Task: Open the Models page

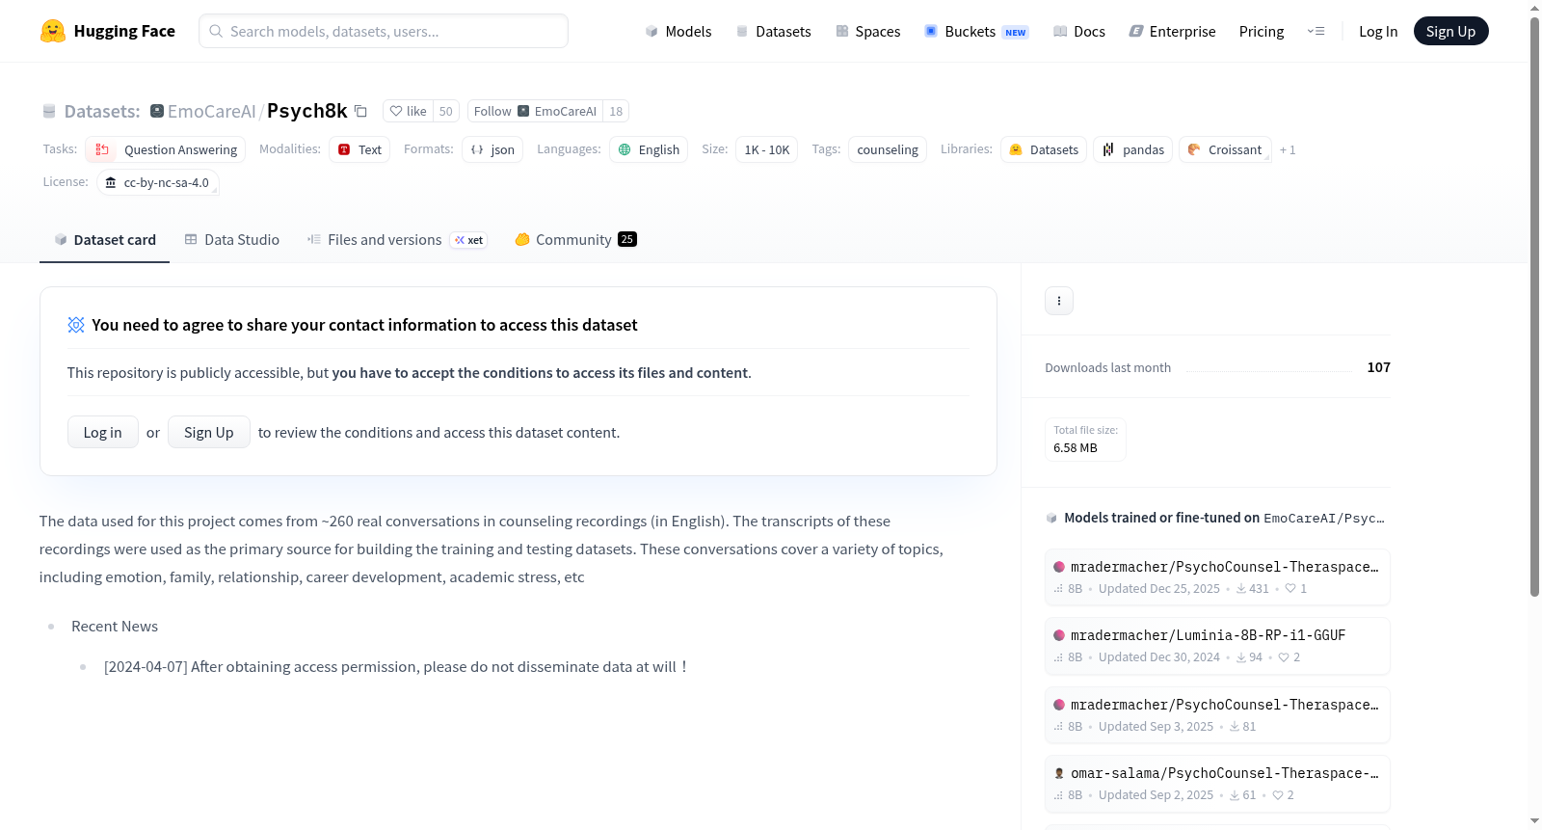Action: [678, 31]
